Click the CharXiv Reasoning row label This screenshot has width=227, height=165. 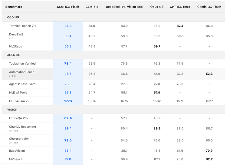(x=22, y=127)
